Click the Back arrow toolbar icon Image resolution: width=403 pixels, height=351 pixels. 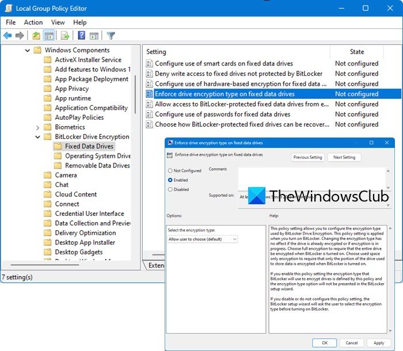[7, 36]
